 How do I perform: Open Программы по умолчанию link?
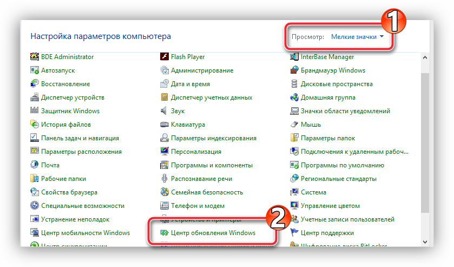point(343,165)
